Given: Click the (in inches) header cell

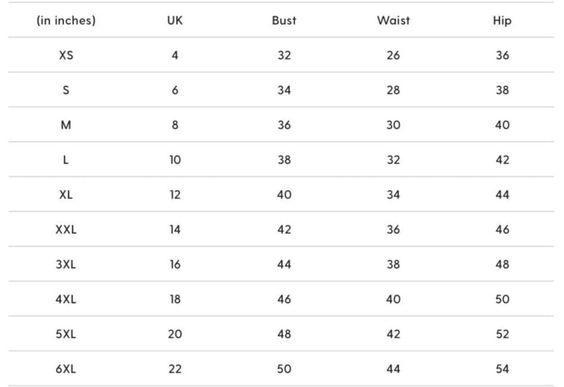Looking at the screenshot, I should pyautogui.click(x=66, y=21).
